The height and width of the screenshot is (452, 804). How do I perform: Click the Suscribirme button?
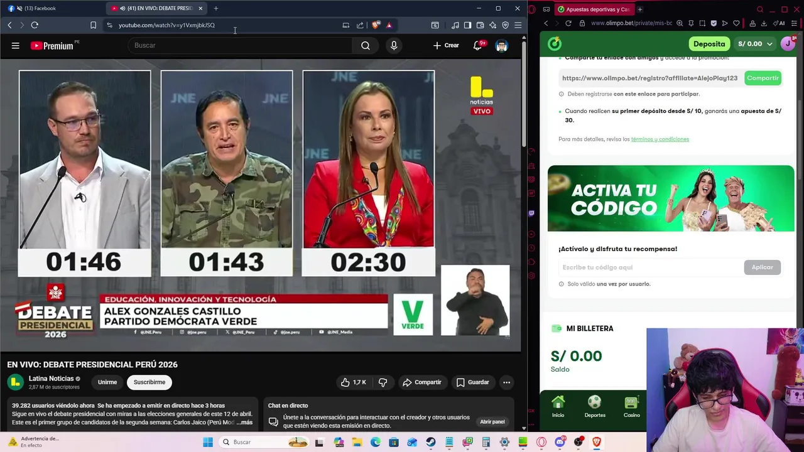tap(149, 382)
